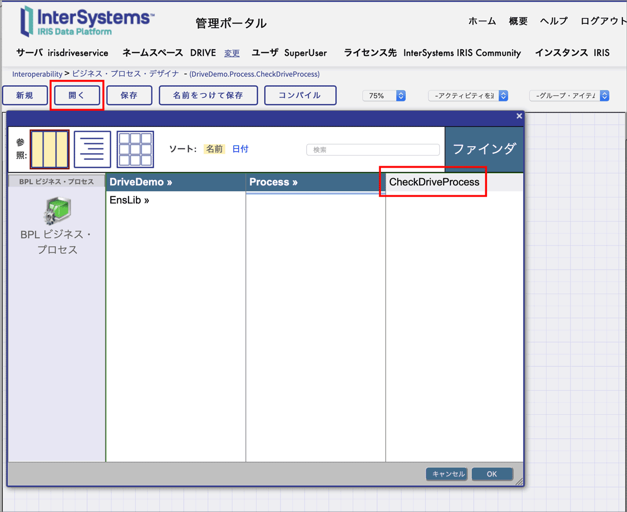Switch to the list view icon
Screen dimensions: 627x512
[92, 149]
